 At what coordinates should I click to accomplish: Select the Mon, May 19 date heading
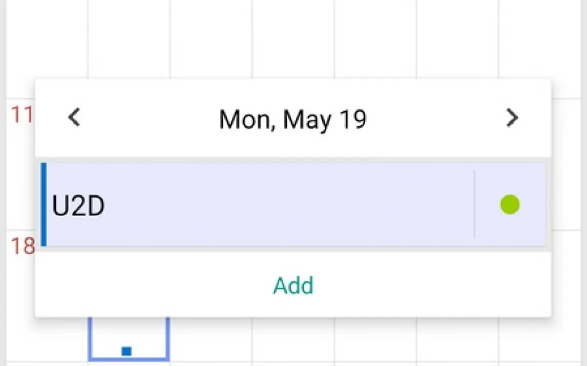293,119
